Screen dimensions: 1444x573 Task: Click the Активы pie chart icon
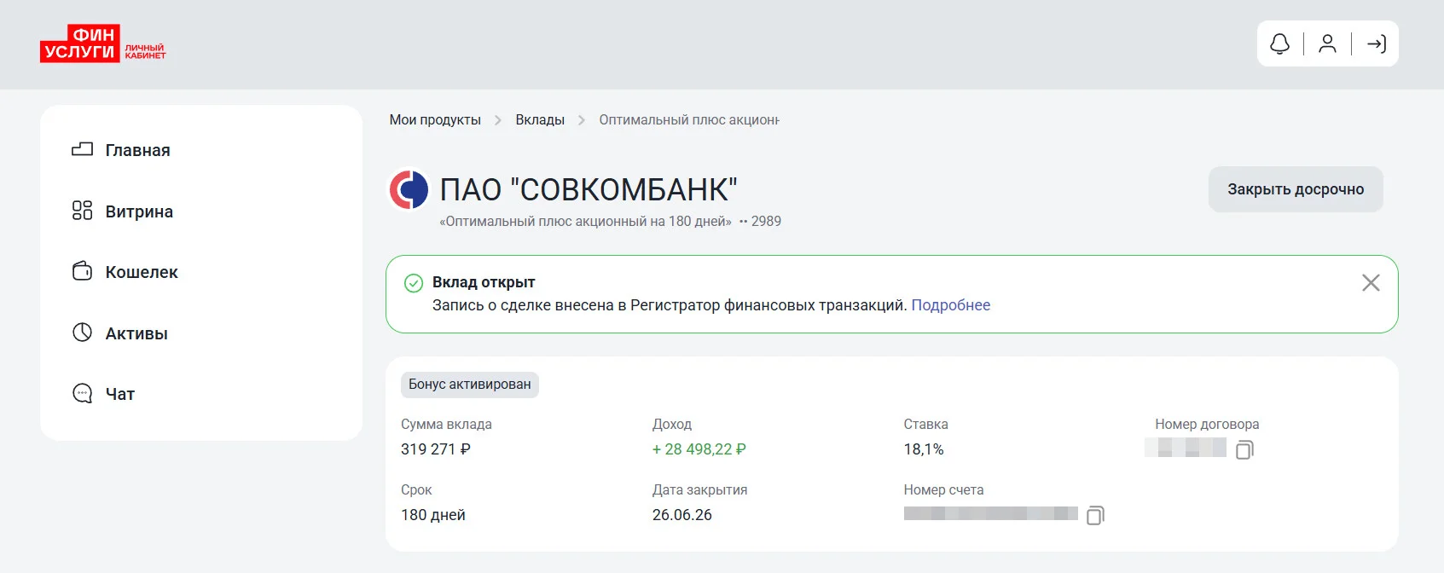pos(82,333)
